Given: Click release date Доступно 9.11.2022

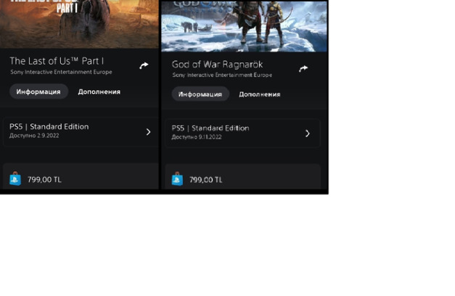Looking at the screenshot, I should tap(197, 137).
